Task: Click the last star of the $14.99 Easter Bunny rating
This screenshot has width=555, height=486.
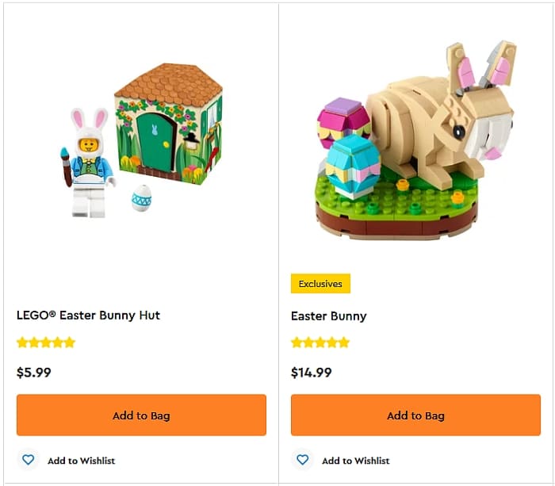Action: coord(344,342)
